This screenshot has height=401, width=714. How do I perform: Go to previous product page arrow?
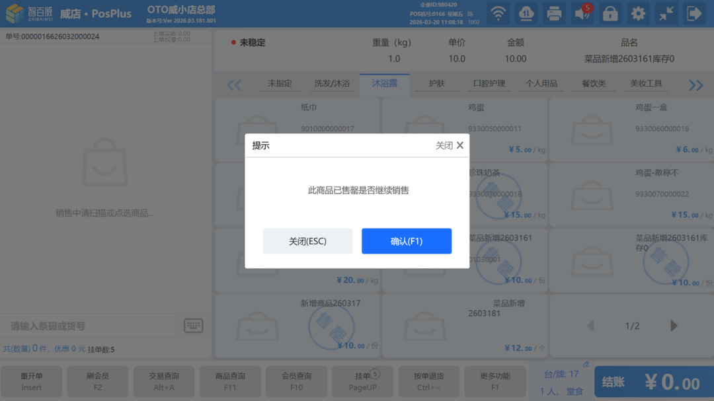[590, 326]
